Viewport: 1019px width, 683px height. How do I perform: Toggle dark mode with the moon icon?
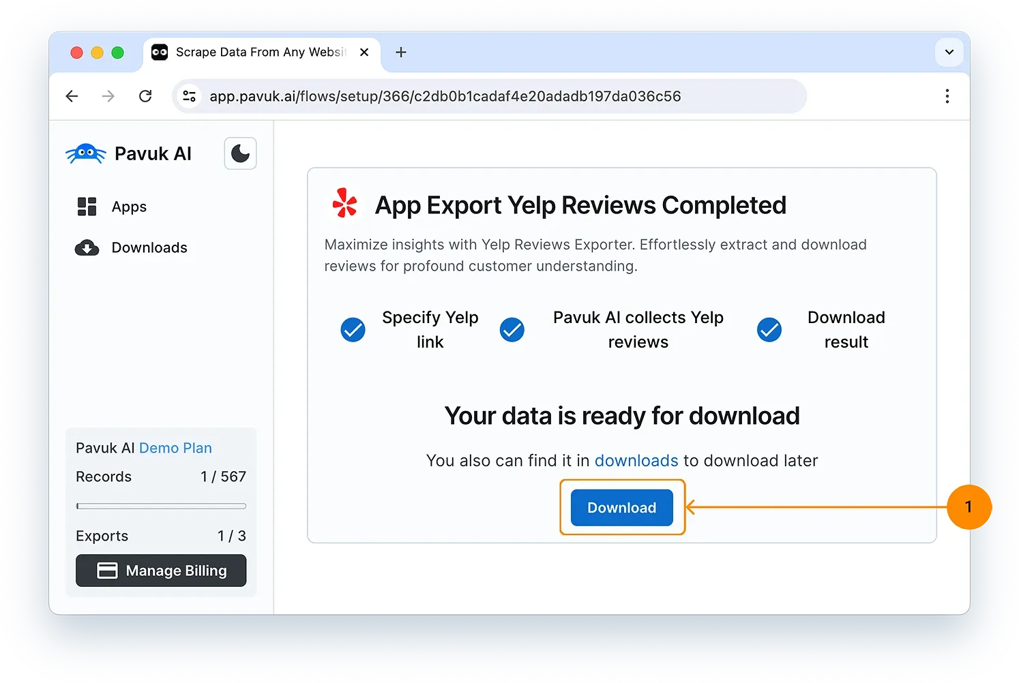click(240, 153)
